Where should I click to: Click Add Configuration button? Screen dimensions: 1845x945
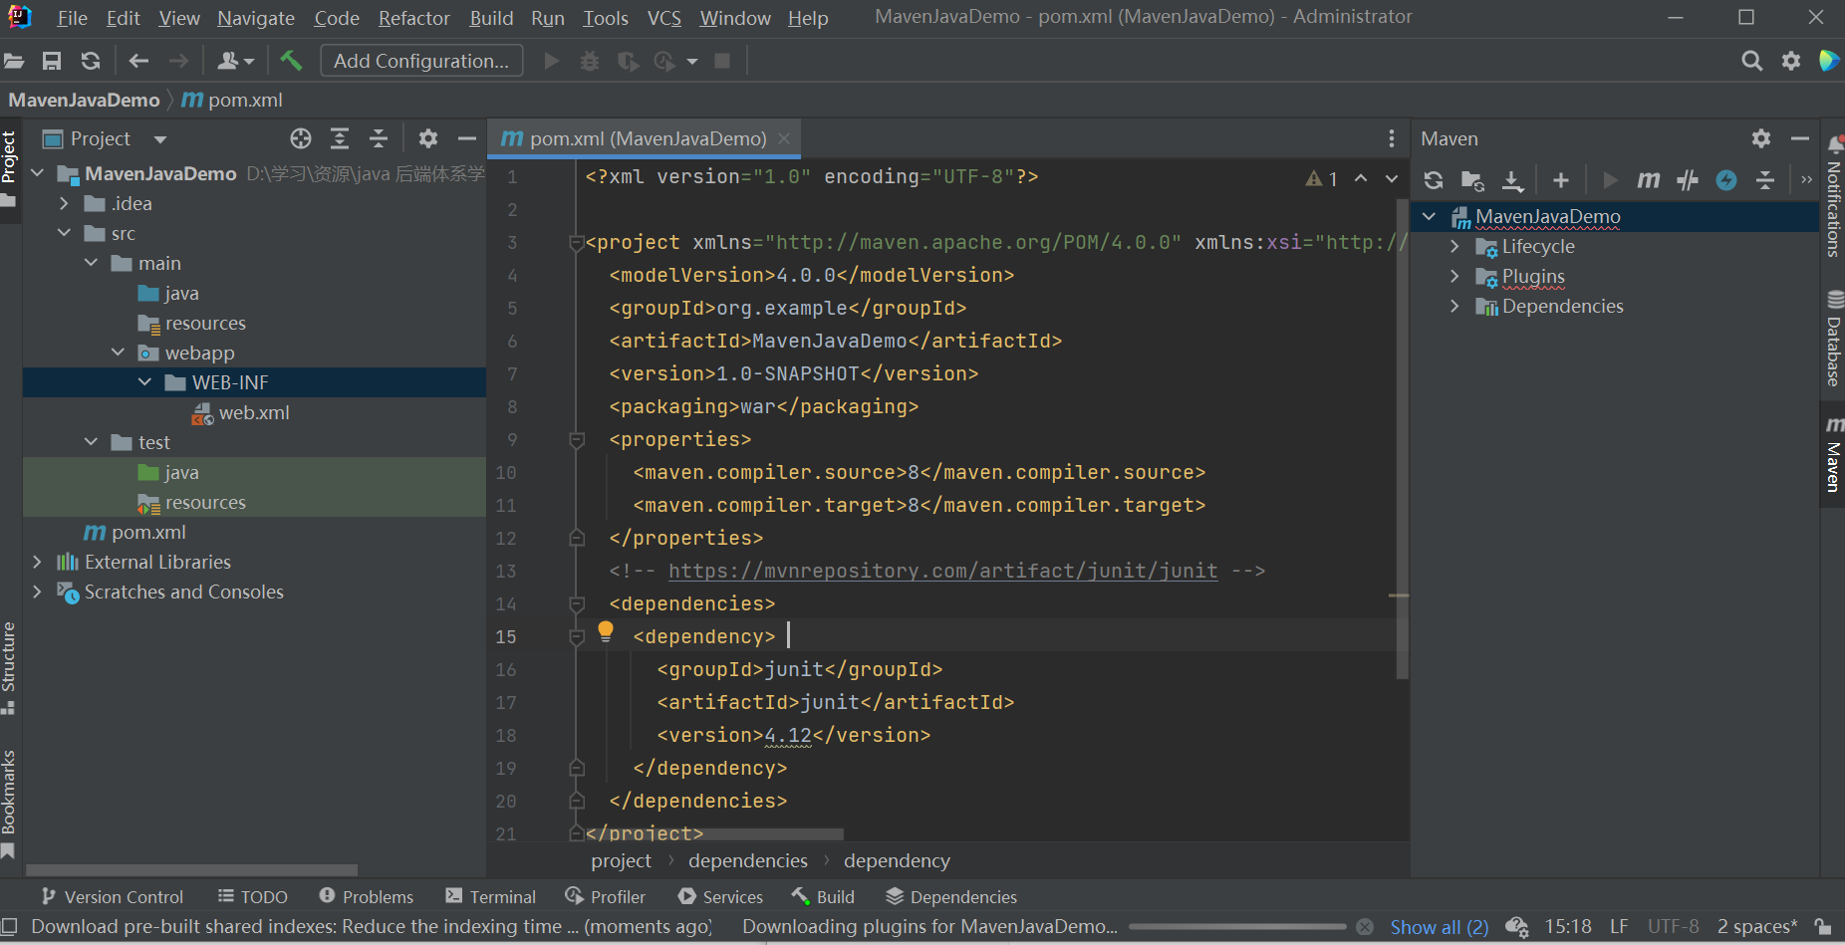click(x=421, y=61)
